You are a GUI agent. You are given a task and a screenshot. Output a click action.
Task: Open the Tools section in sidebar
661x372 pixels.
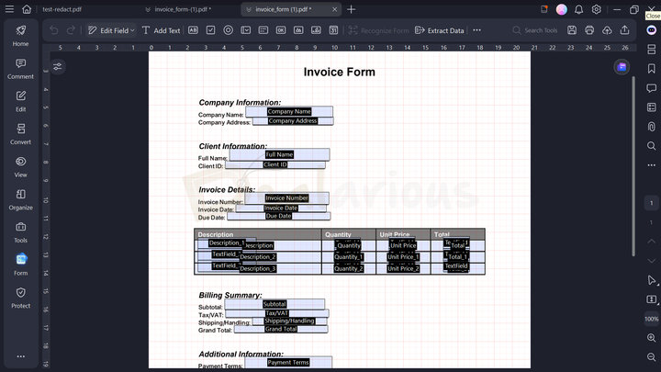pos(20,232)
